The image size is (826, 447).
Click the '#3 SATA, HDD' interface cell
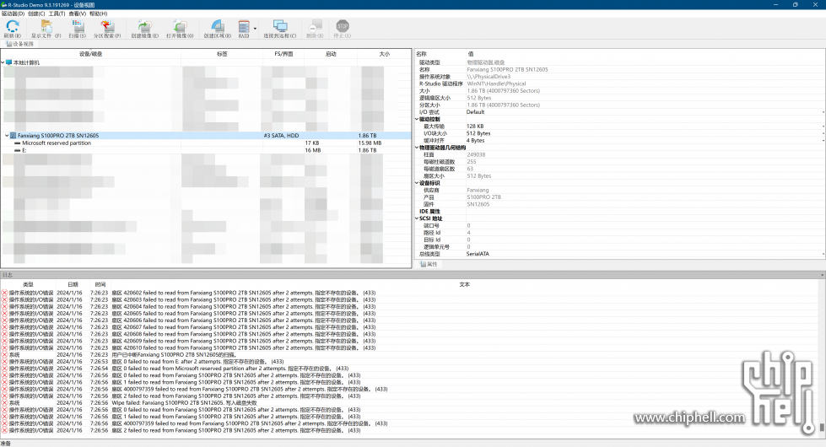281,136
